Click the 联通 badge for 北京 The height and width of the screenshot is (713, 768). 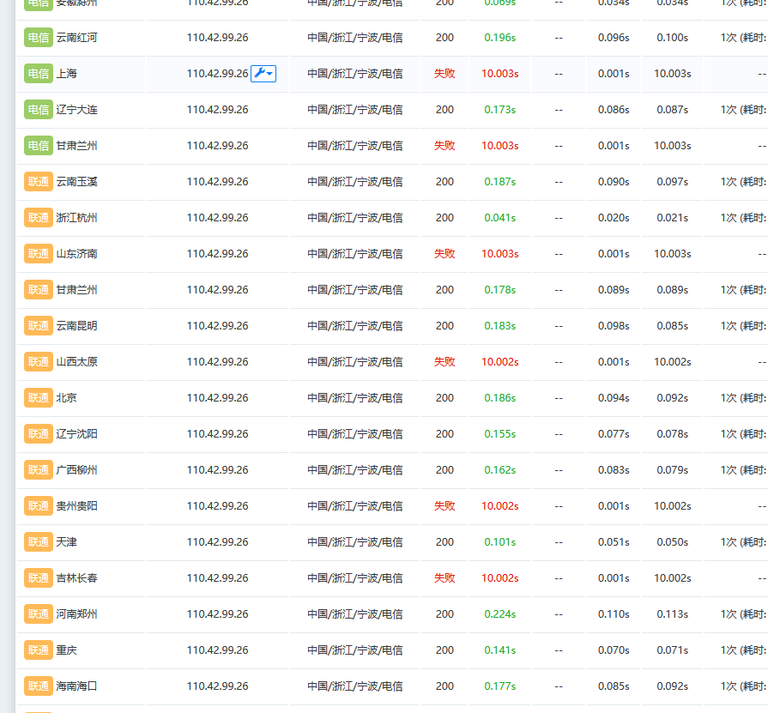click(x=39, y=398)
